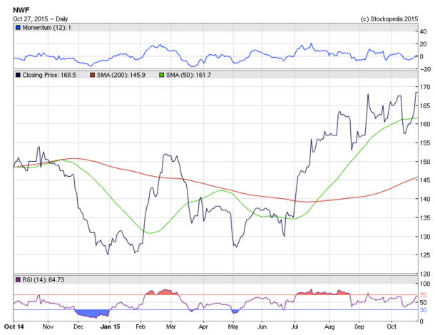Click the 170 price axis label
The width and height of the screenshot is (435, 335).
click(x=425, y=87)
